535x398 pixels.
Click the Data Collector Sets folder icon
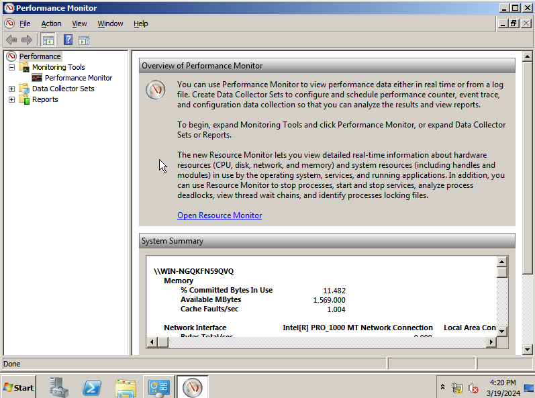24,89
